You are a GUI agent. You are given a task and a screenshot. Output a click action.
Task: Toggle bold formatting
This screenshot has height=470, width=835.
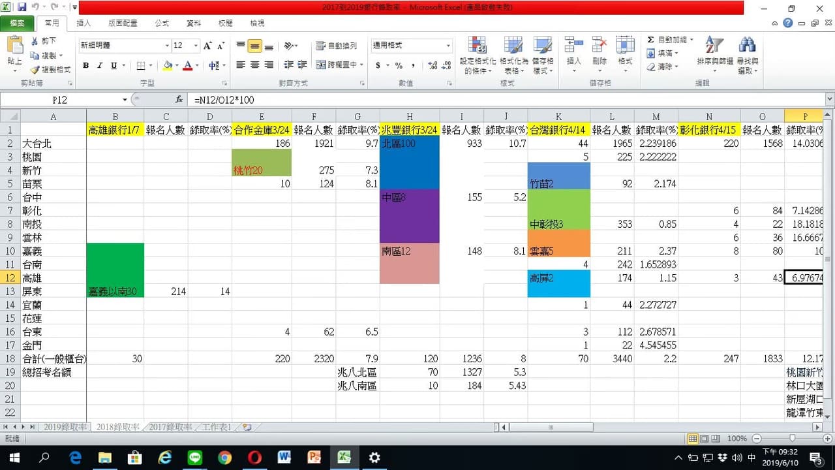coord(85,65)
